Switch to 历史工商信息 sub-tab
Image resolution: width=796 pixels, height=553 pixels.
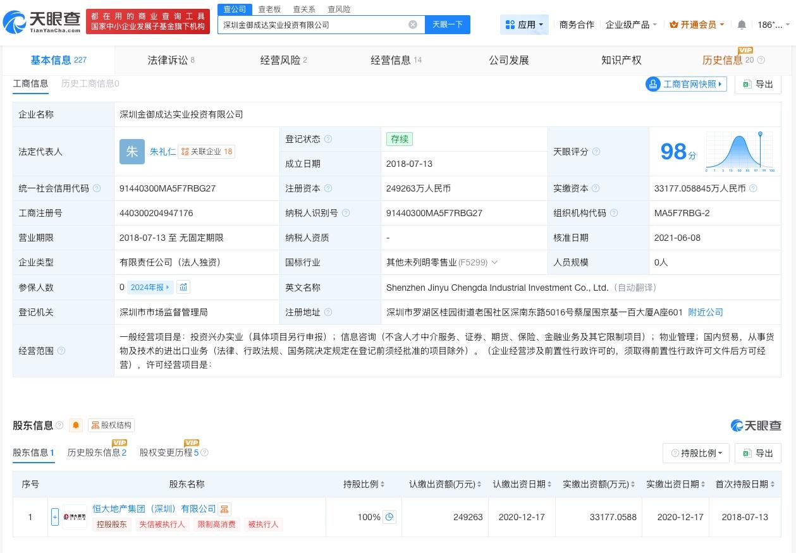[x=90, y=83]
